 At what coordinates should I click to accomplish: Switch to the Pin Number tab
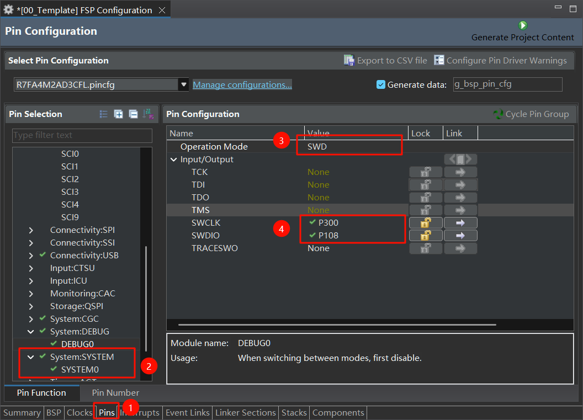coord(115,392)
